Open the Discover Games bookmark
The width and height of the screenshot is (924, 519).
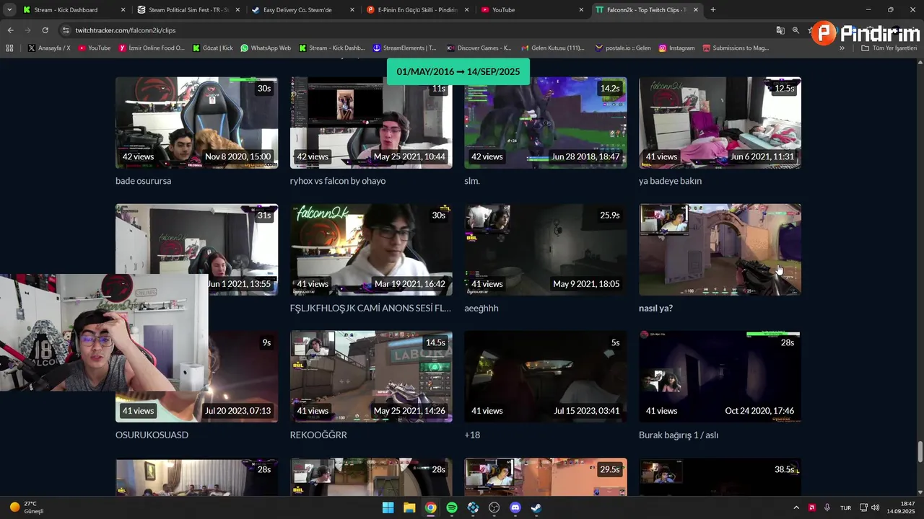(x=479, y=48)
